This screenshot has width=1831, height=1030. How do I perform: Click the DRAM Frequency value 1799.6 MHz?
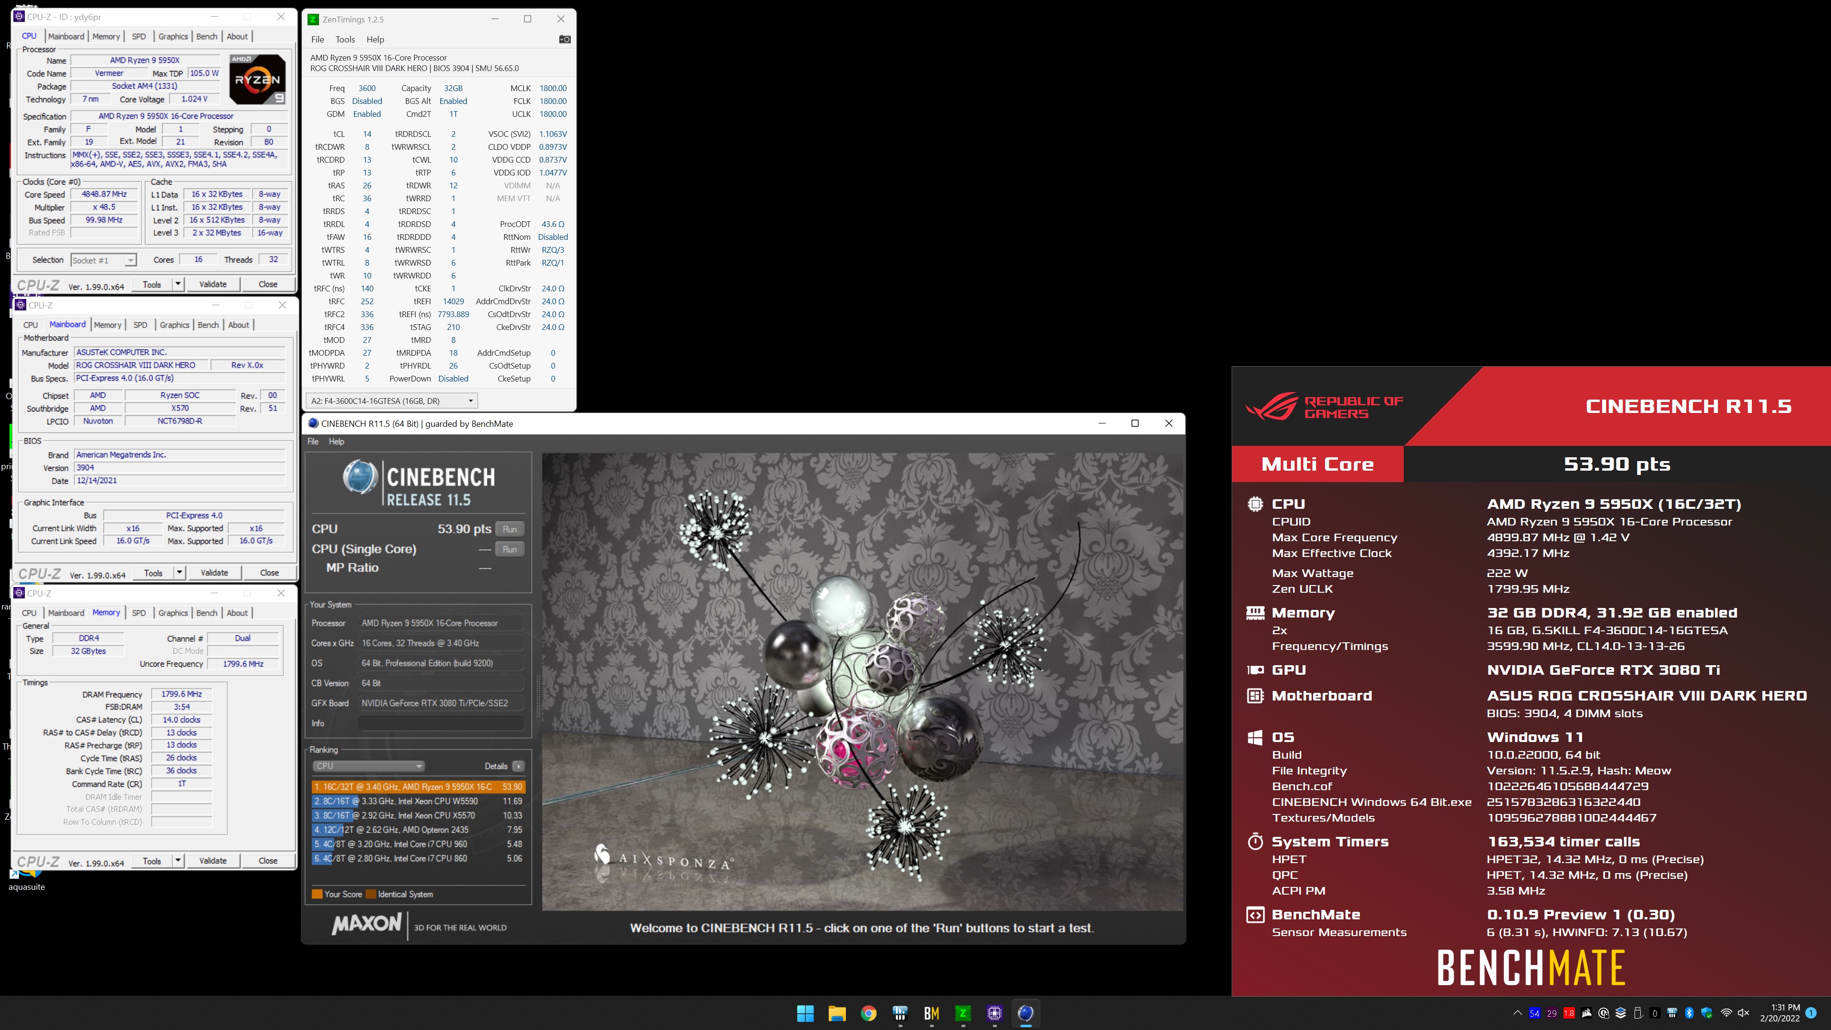pos(181,694)
